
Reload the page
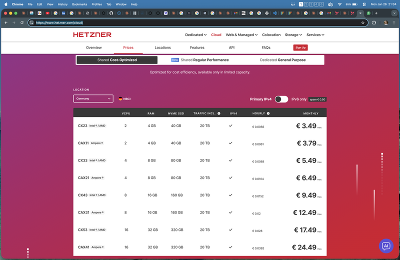(x=22, y=22)
